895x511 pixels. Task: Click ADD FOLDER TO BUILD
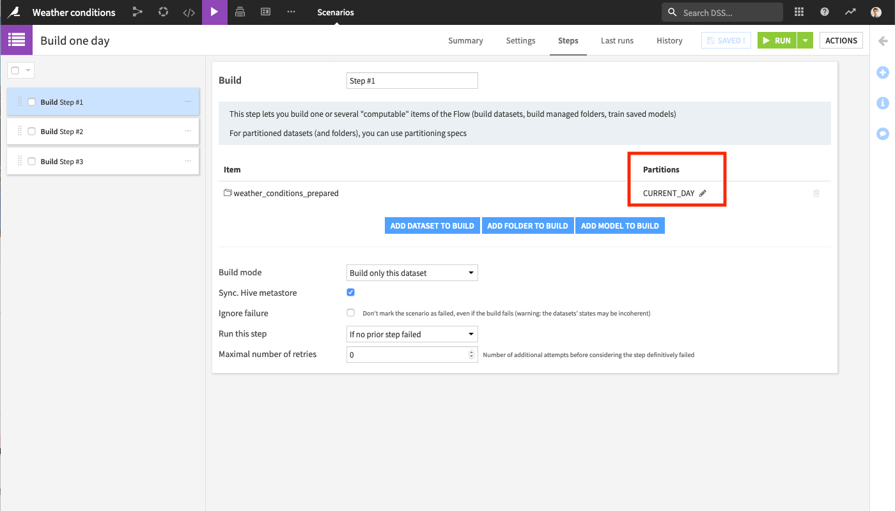pos(527,225)
